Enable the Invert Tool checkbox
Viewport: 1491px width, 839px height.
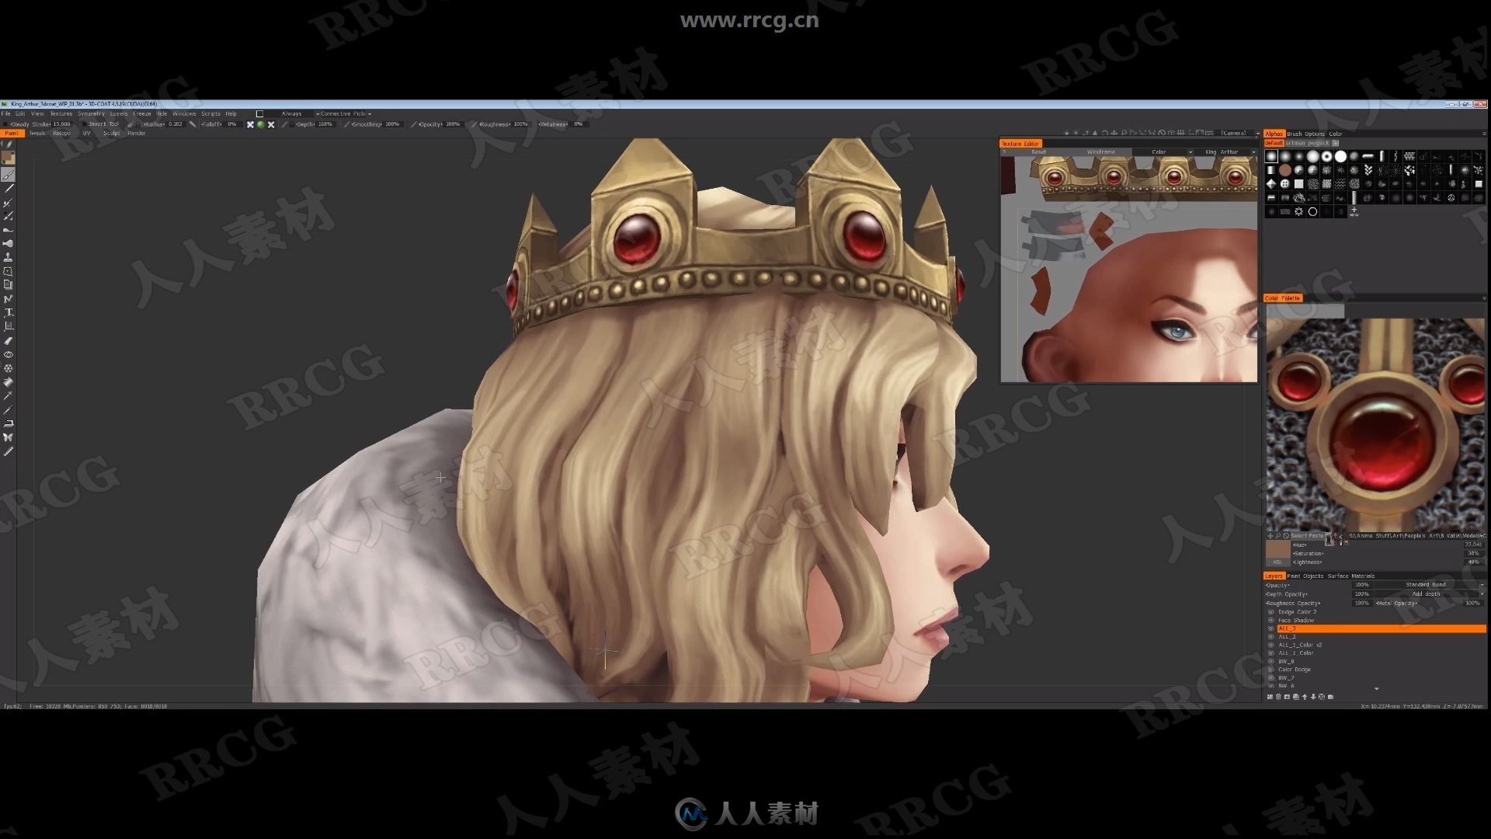tap(84, 124)
